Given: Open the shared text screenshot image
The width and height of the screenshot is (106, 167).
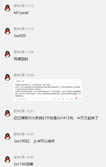Looking at the screenshot, I should point(48,90).
